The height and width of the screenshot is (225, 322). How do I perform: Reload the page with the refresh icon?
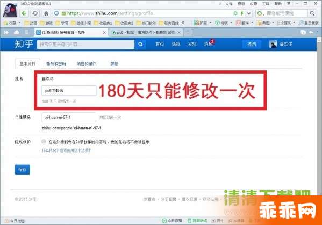point(35,13)
